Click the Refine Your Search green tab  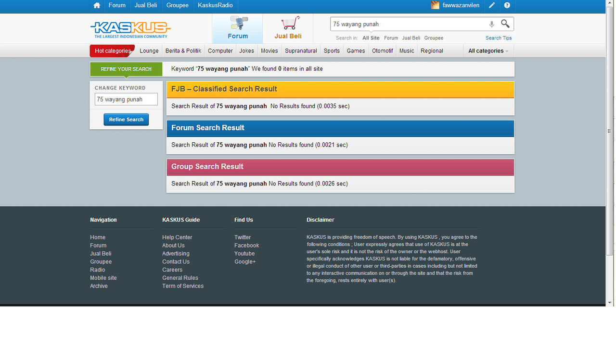click(x=126, y=69)
